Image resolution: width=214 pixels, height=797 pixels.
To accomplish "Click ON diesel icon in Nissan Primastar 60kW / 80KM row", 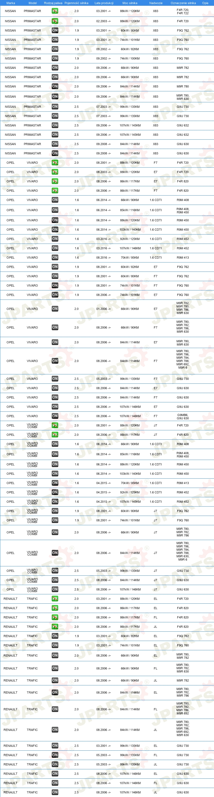I will click(x=55, y=30).
